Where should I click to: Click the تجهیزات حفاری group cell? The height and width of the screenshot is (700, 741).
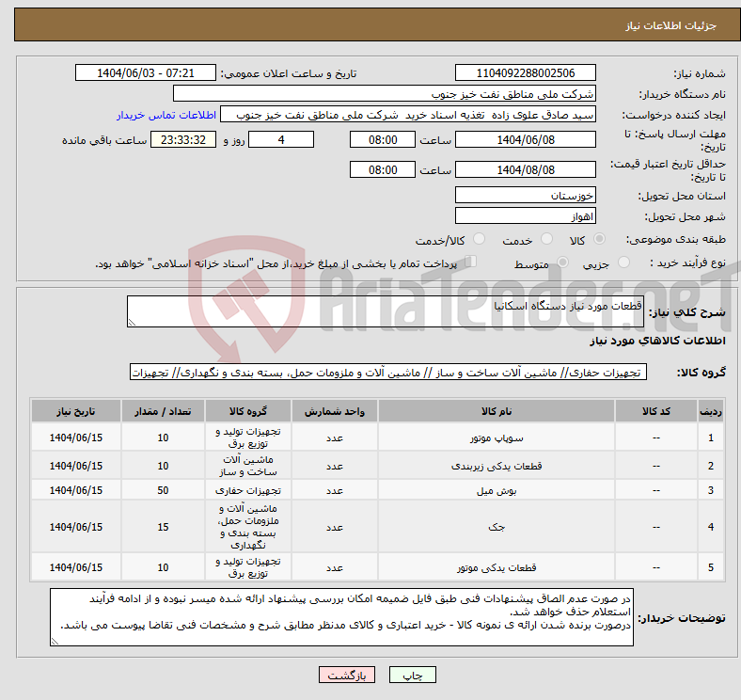[x=248, y=490]
